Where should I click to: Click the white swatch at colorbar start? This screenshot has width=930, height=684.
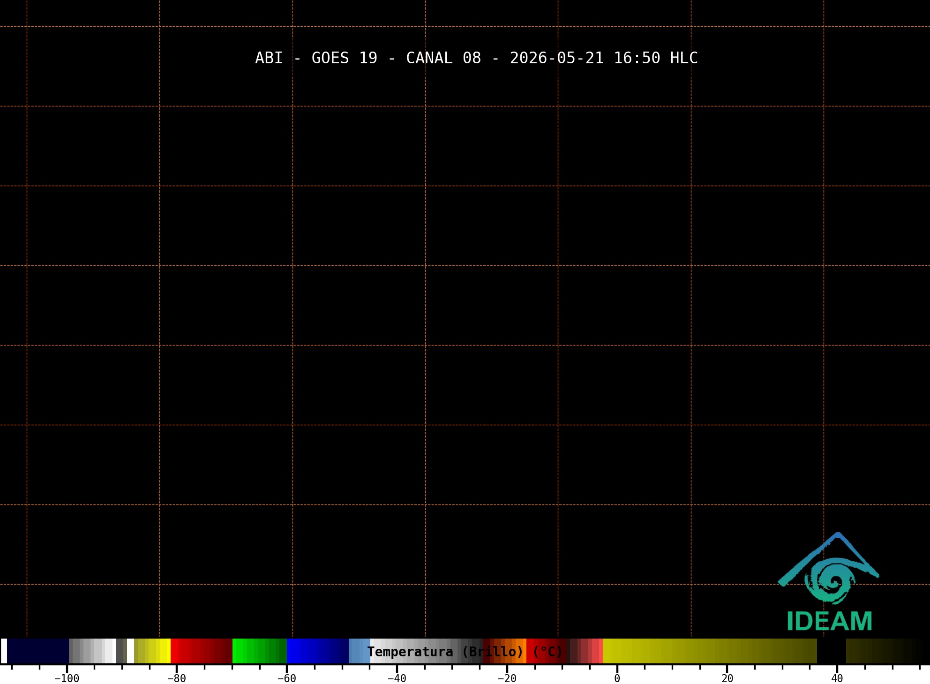(4, 651)
